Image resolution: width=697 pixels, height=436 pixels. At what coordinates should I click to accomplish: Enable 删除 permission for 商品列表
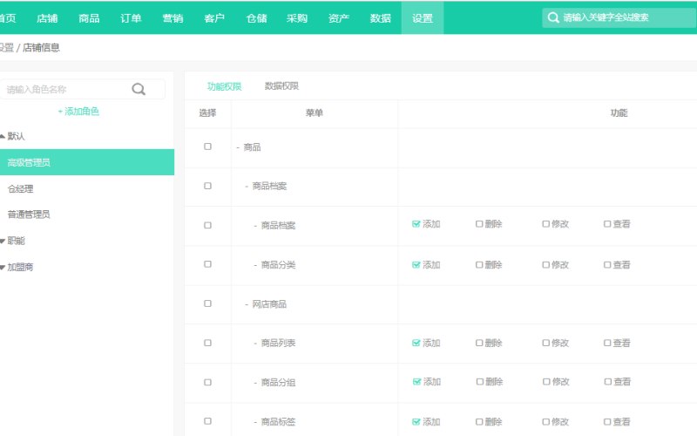tap(479, 343)
